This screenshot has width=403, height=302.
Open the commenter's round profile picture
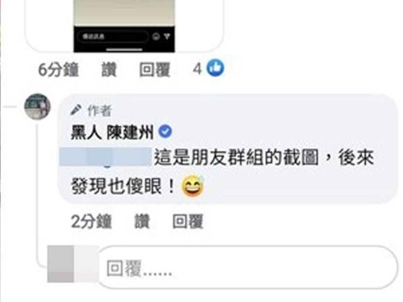(x=37, y=106)
